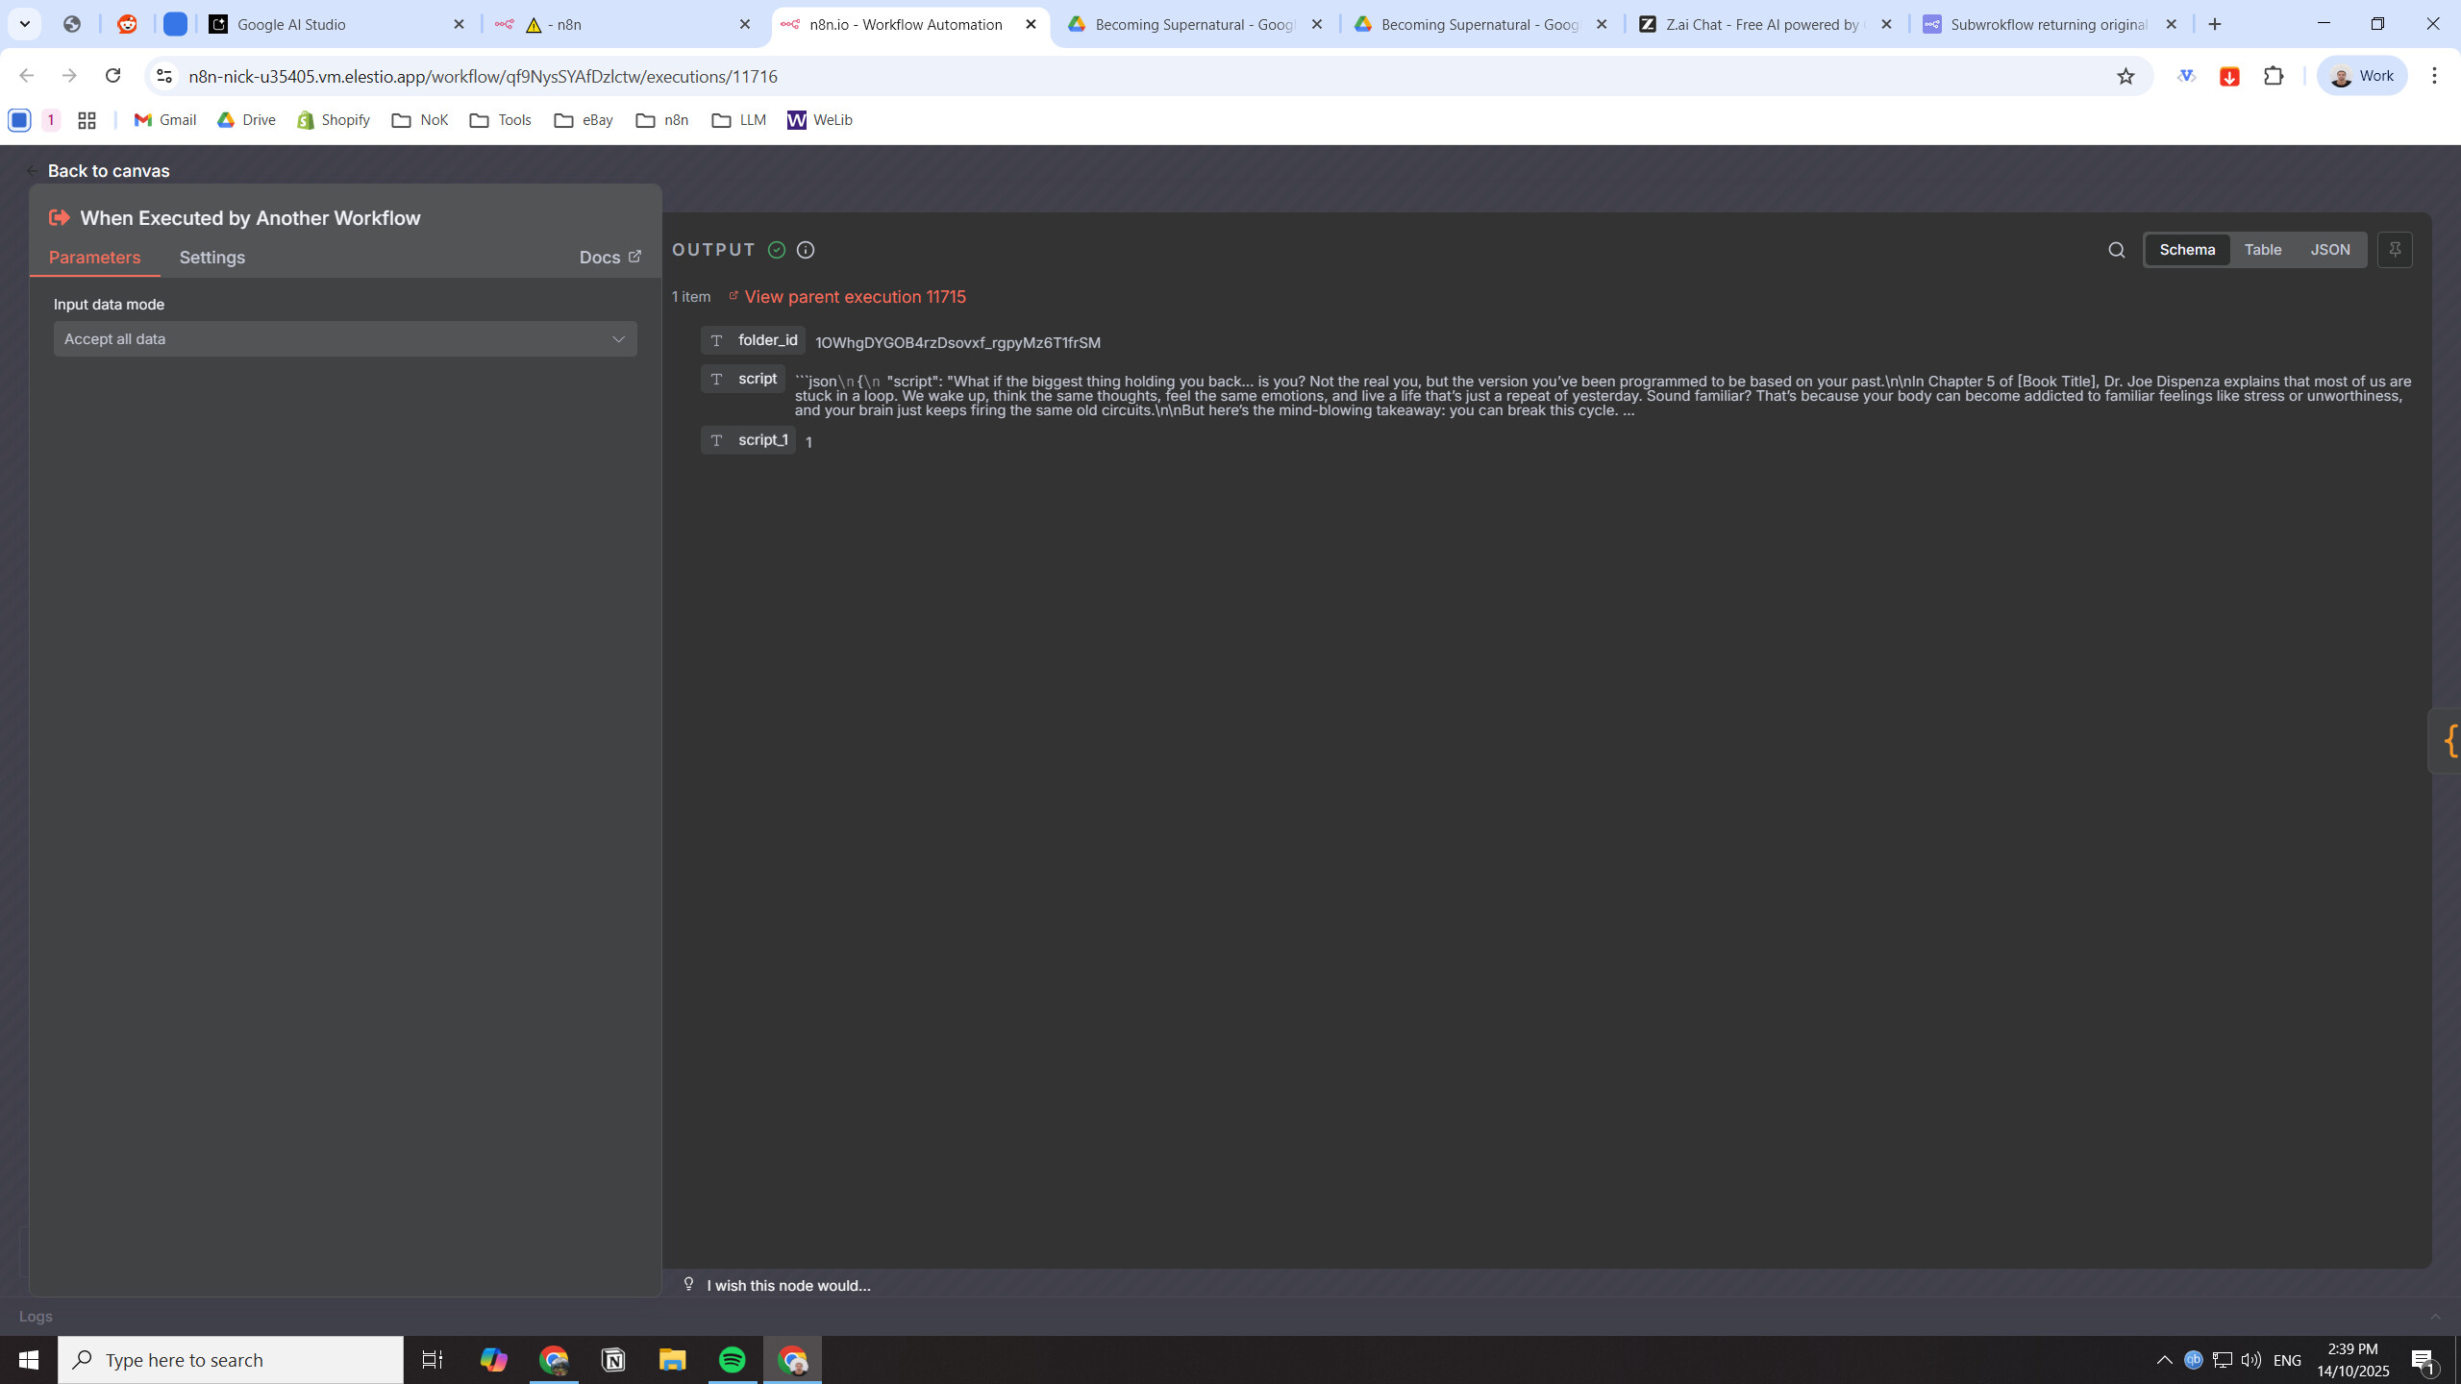Click the output info circle icon

point(806,250)
